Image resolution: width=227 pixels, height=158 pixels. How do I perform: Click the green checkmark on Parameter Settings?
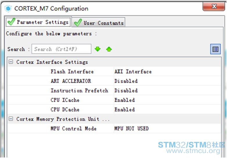coord(11,22)
